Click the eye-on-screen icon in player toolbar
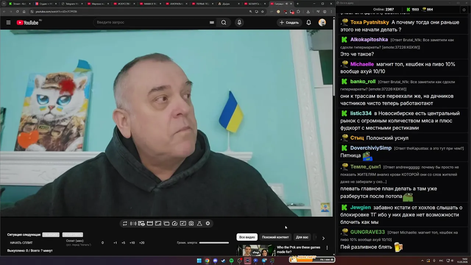 [x=141, y=223]
